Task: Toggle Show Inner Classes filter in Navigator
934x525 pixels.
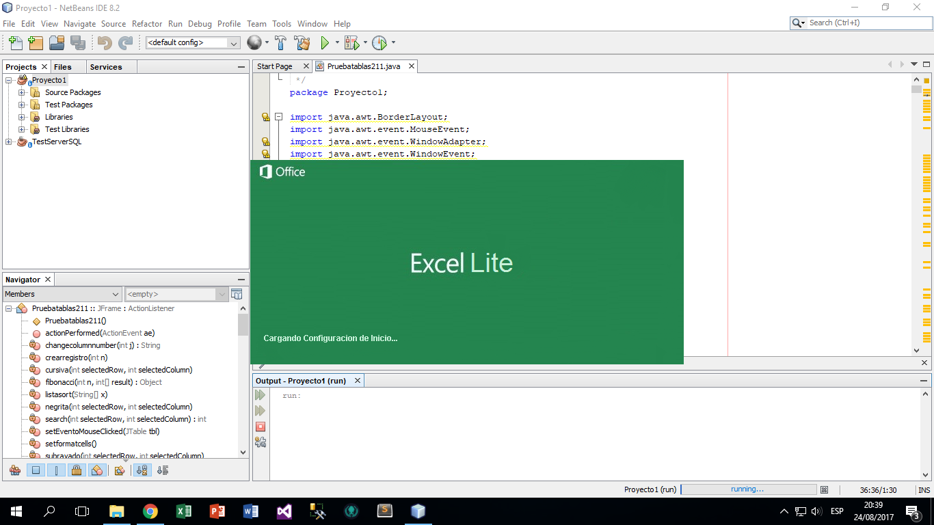Action: (x=97, y=470)
